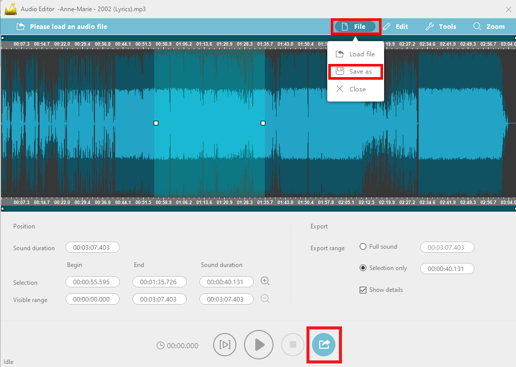
Task: Click the Visible range duration field
Action: (x=226, y=299)
